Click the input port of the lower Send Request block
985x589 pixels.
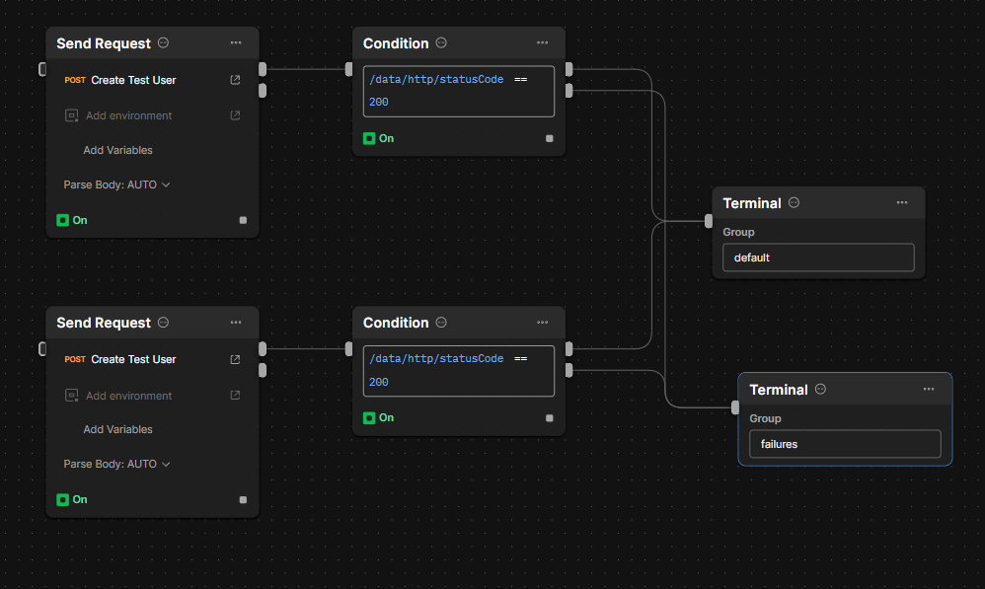click(42, 348)
